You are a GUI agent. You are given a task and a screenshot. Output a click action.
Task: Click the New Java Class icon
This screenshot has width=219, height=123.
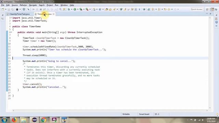tap(100, 9)
